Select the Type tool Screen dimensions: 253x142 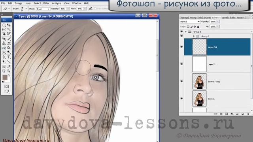click(x=9, y=57)
